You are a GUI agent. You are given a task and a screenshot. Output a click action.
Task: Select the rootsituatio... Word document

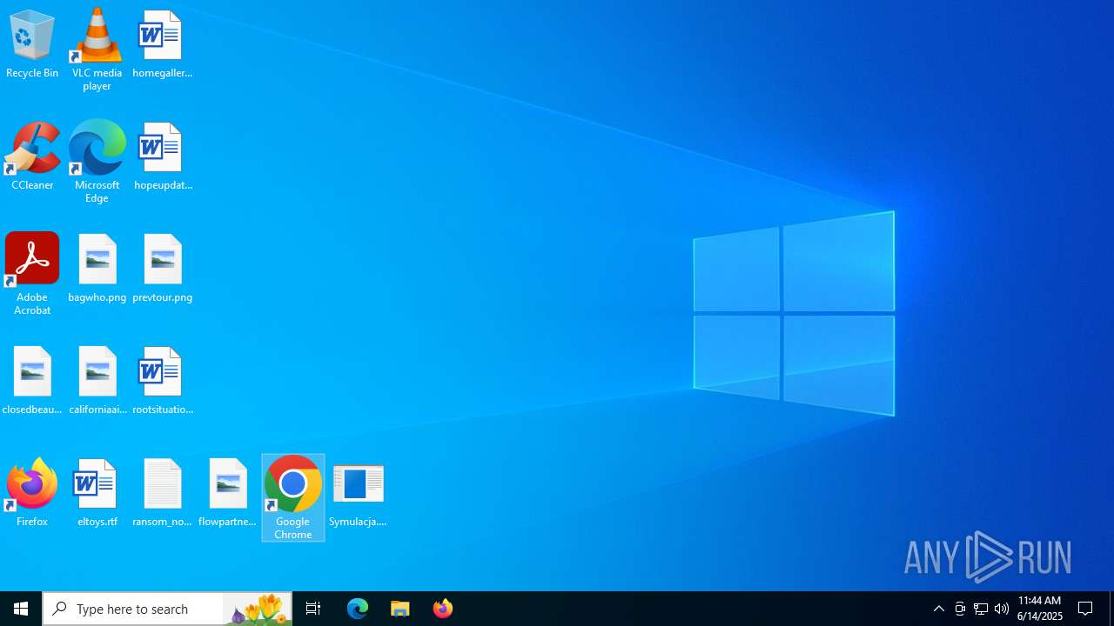click(162, 380)
